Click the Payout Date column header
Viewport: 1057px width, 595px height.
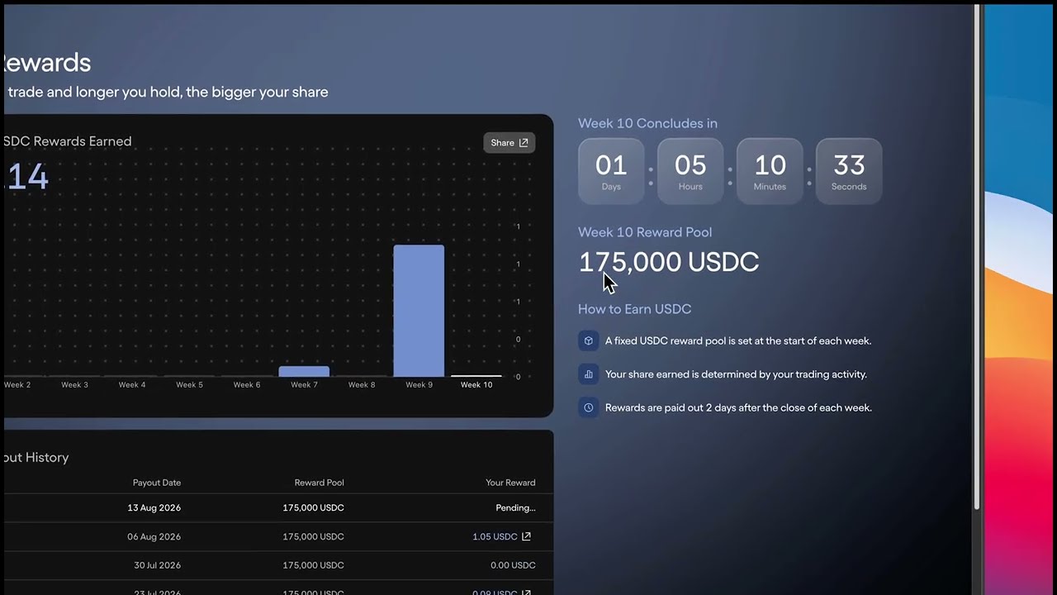(x=157, y=483)
